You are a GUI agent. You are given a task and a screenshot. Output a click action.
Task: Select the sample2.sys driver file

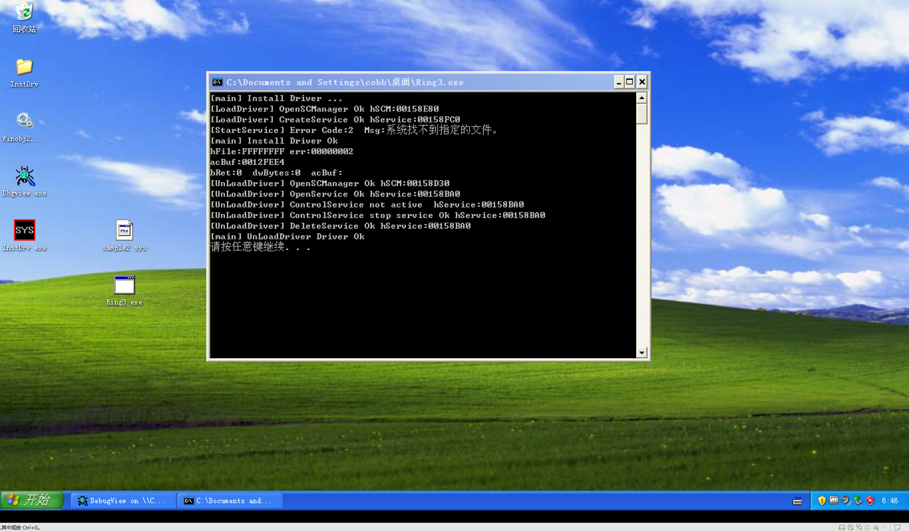[124, 230]
